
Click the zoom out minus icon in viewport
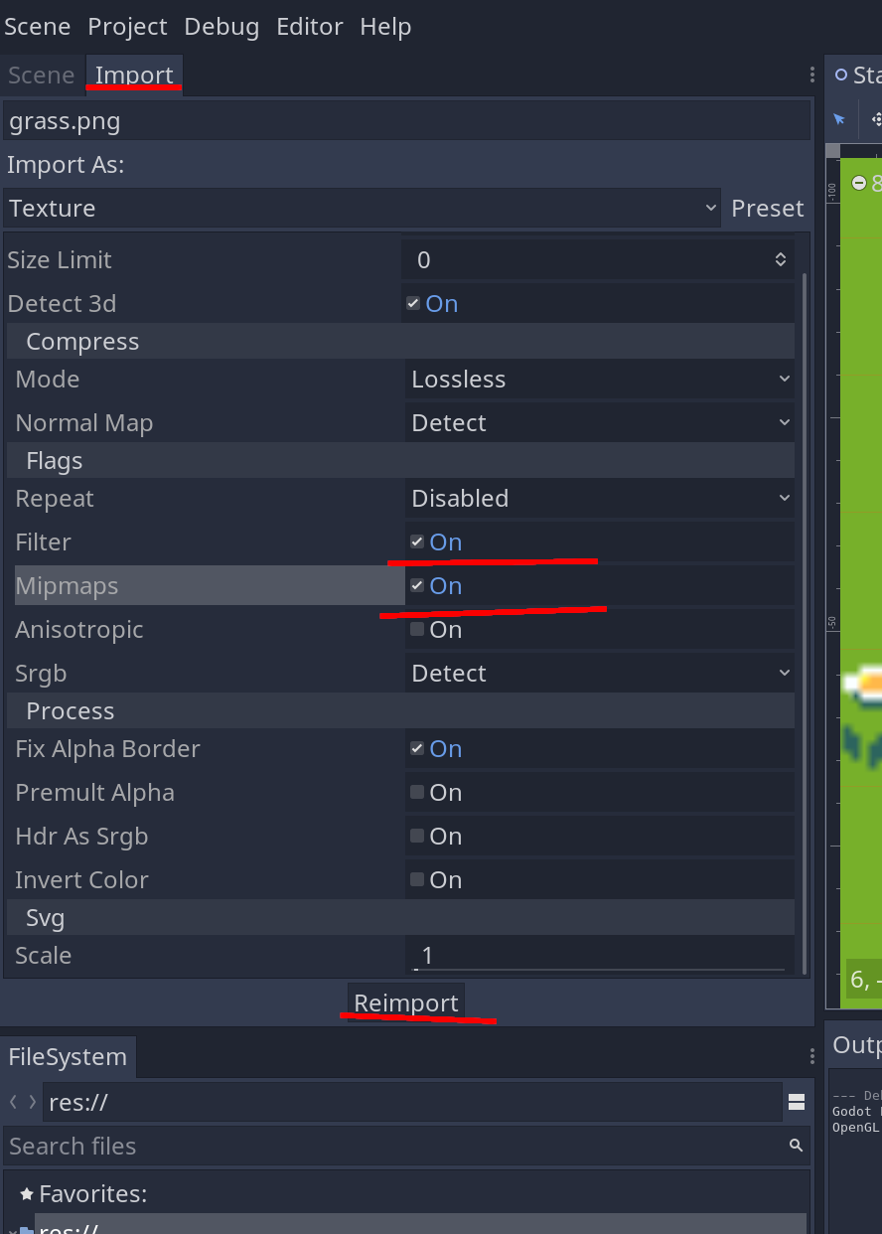coord(859,183)
